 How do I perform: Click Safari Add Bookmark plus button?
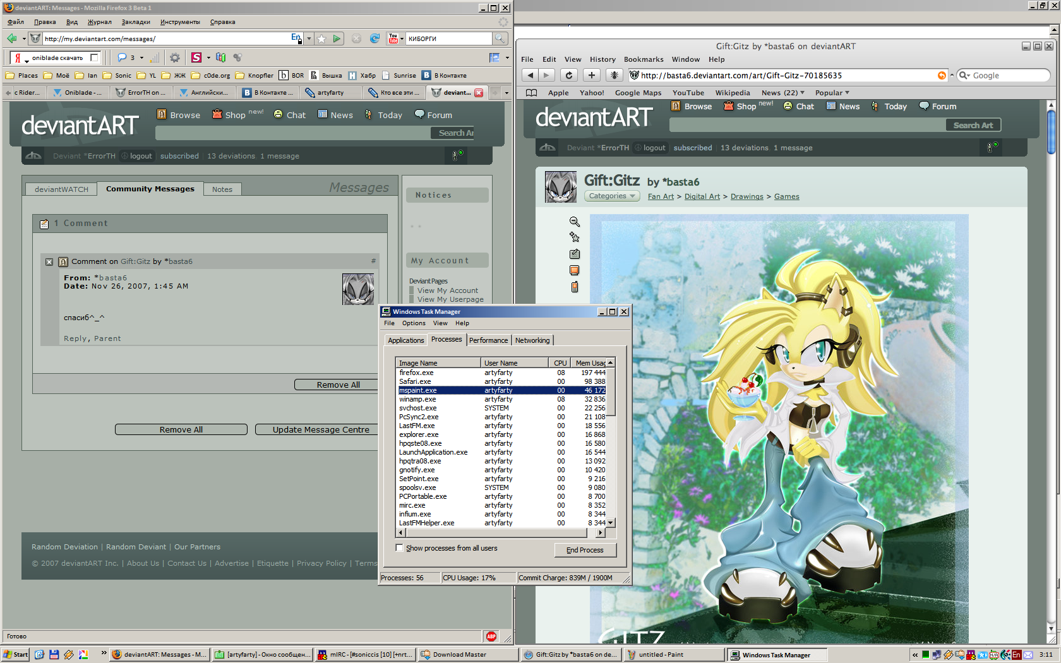point(591,75)
